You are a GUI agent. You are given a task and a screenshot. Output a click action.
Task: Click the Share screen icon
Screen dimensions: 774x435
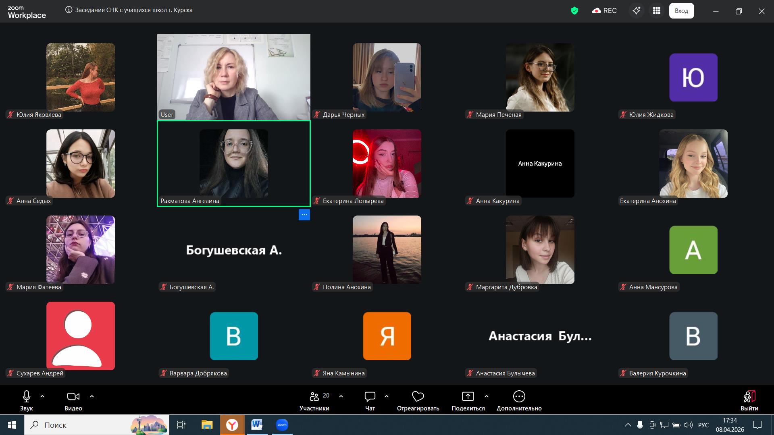468,397
